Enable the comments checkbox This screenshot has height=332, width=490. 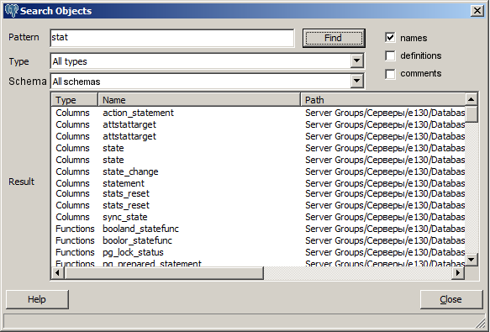point(390,74)
